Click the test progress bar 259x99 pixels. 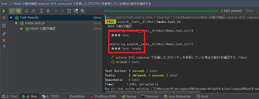click(161, 11)
